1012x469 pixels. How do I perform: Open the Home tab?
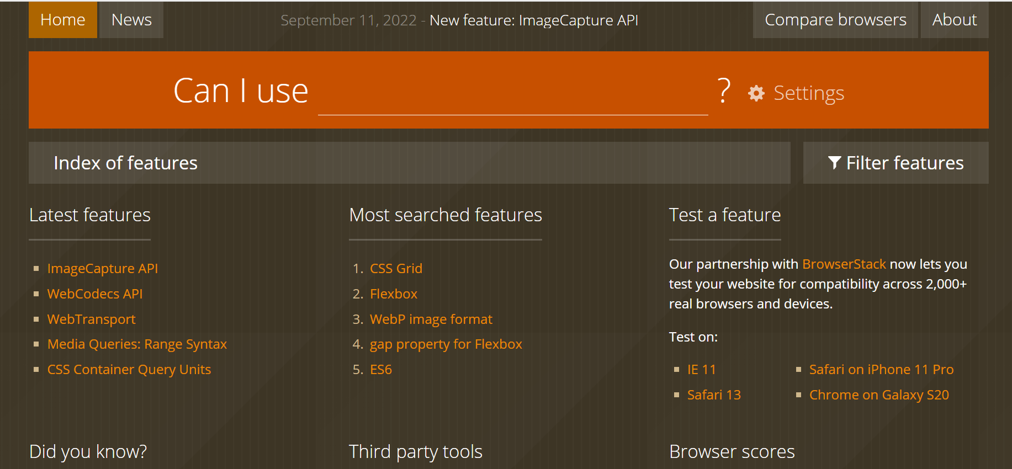click(63, 20)
